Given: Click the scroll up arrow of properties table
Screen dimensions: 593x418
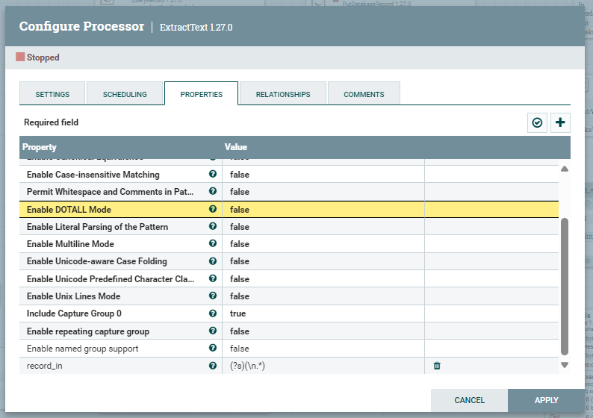Looking at the screenshot, I should 565,169.
